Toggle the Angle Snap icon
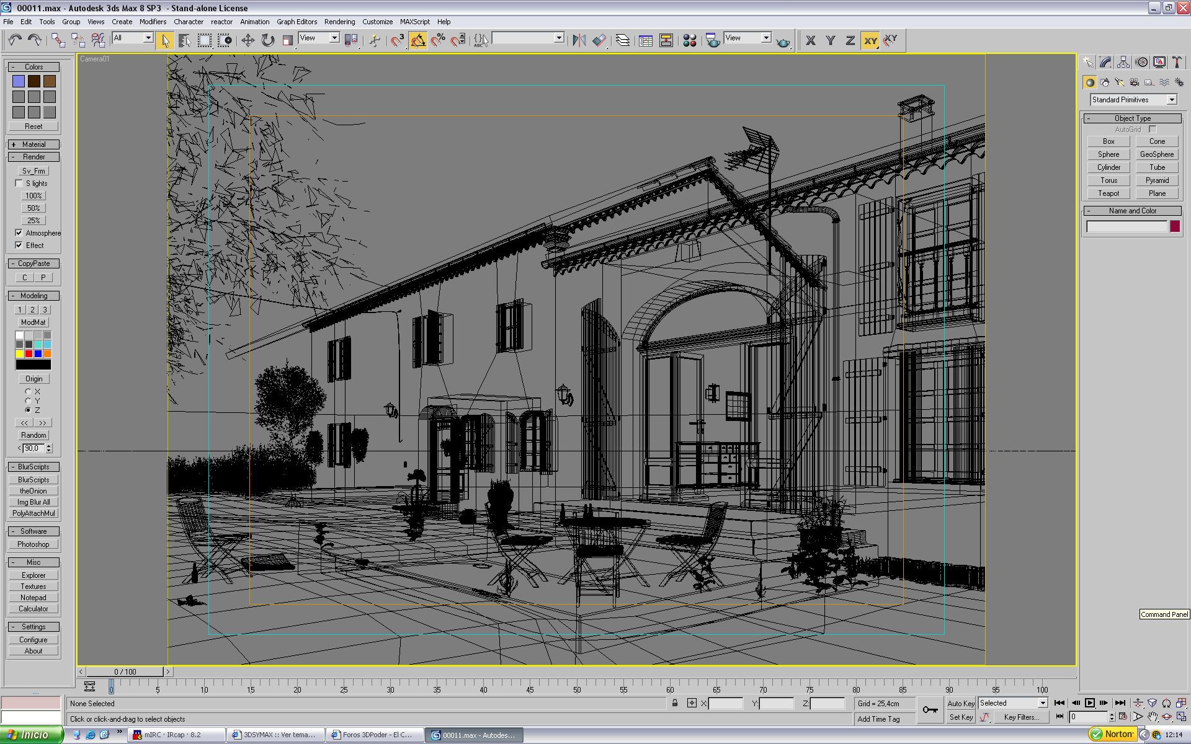 (418, 40)
